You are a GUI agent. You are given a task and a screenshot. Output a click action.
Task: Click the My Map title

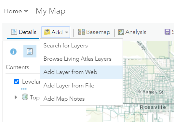(x=50, y=11)
